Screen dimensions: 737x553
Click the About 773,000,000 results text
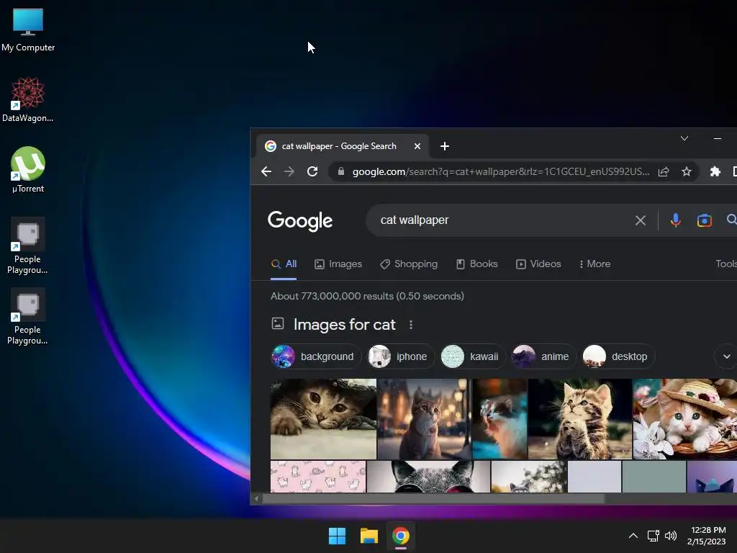pos(367,296)
